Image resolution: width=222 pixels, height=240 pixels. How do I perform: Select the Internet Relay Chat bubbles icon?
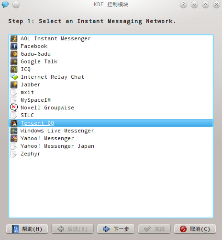pos(14,77)
